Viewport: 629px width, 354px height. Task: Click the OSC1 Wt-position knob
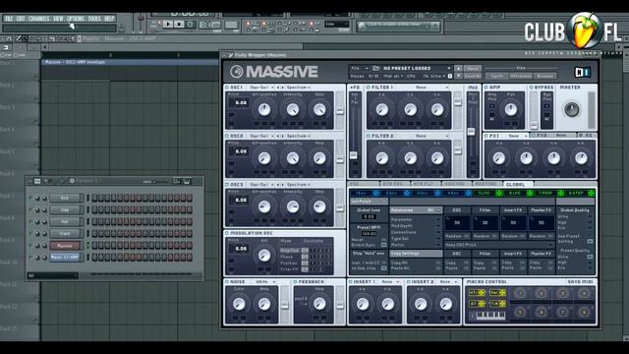(x=264, y=109)
